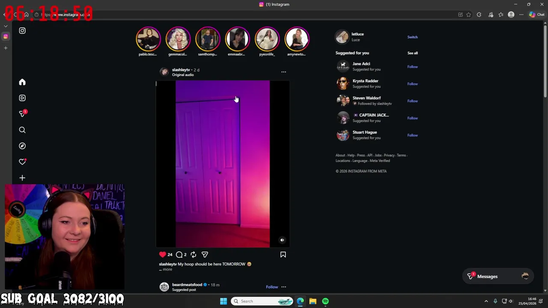Open Original audio link

pyautogui.click(x=183, y=75)
